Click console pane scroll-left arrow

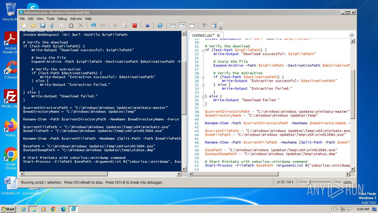click(x=22, y=174)
